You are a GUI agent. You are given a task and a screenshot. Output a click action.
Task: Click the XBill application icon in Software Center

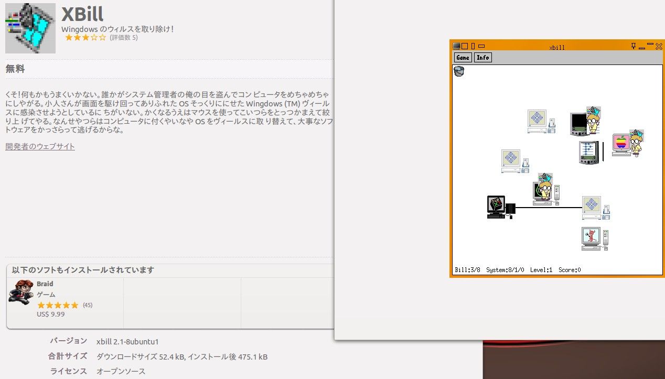coord(30,28)
